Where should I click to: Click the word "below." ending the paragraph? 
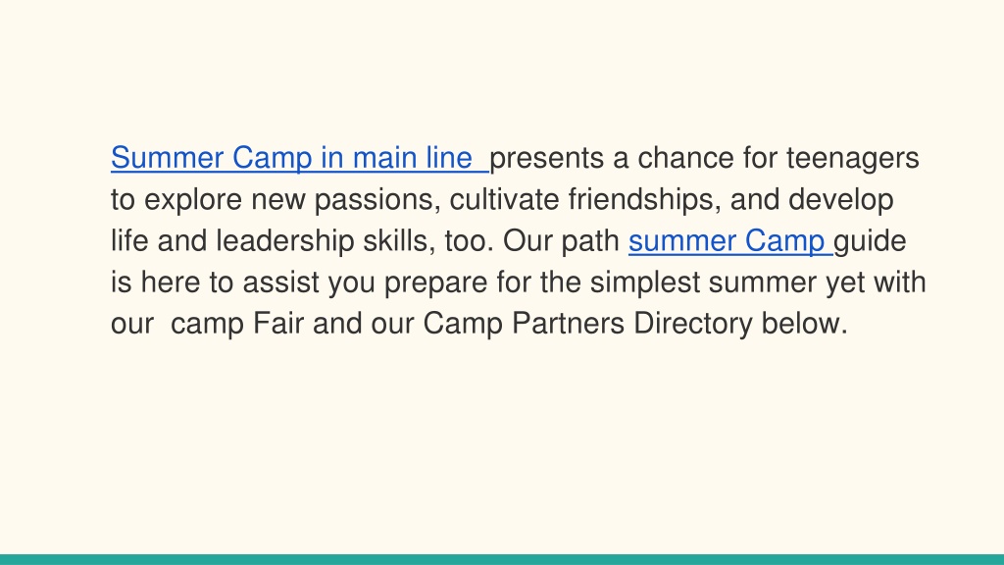(x=804, y=324)
